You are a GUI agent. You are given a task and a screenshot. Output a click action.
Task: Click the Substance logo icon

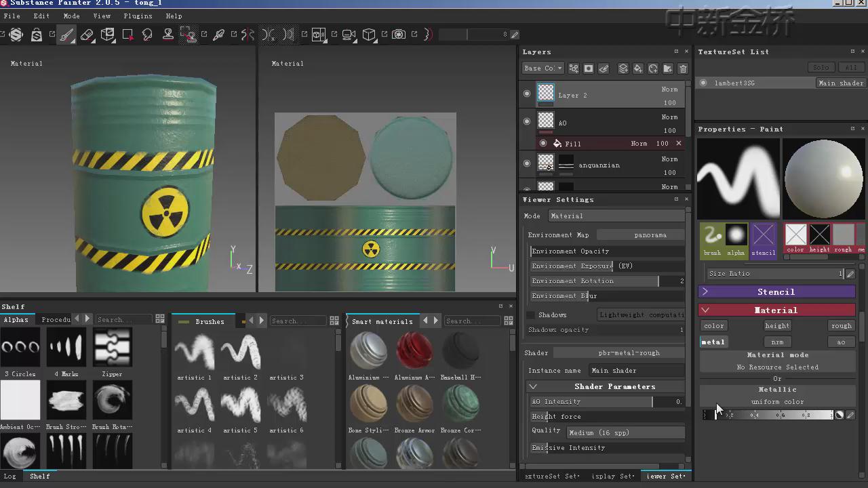pos(16,35)
